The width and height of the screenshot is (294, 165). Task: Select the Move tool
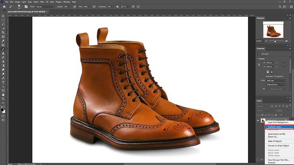[3, 15]
